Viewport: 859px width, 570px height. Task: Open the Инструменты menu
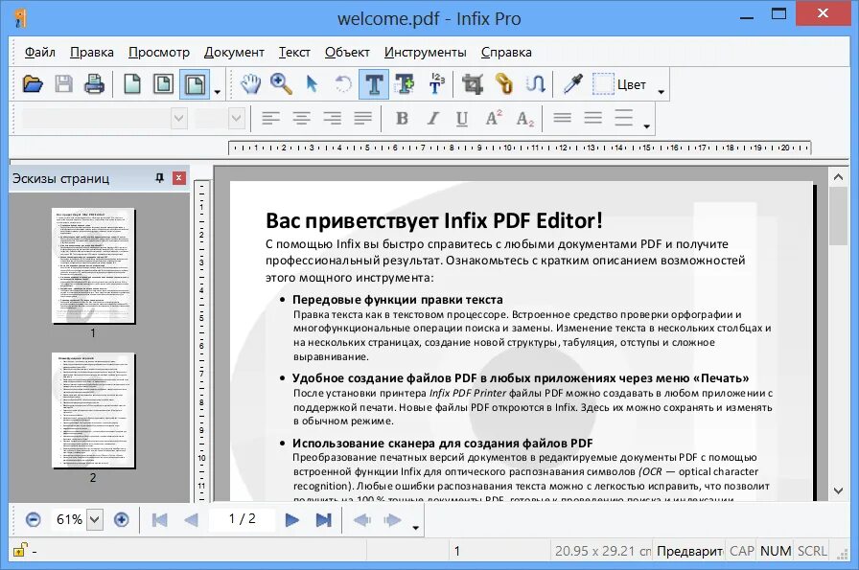pyautogui.click(x=425, y=52)
